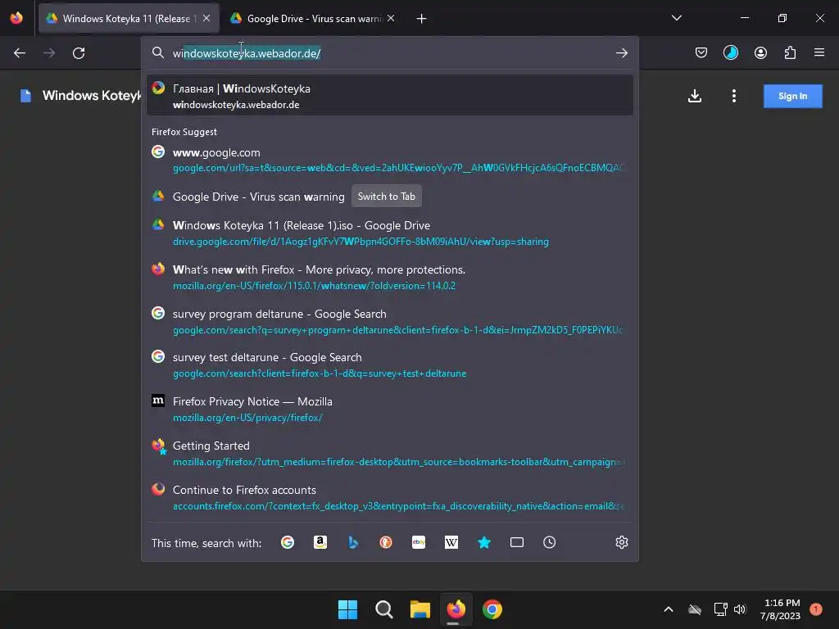This screenshot has width=839, height=629.
Task: Click the address bar URL field
Action: pyautogui.click(x=391, y=53)
